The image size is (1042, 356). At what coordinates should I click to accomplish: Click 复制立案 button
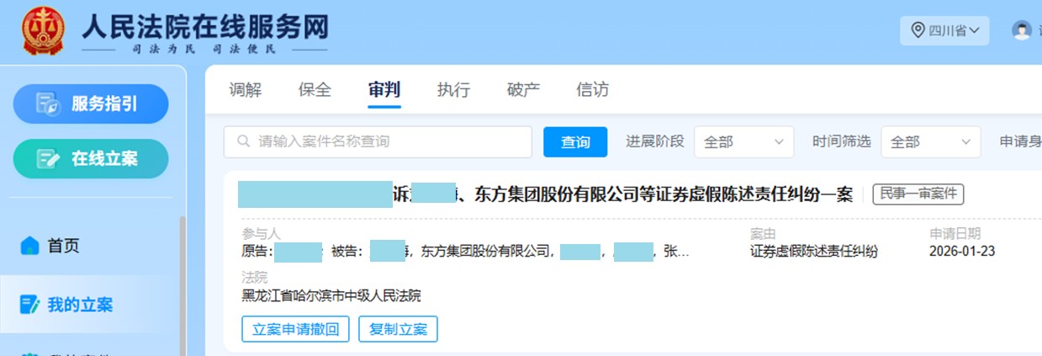click(x=398, y=329)
